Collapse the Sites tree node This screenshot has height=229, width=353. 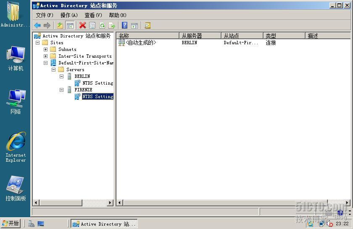[x=37, y=43]
